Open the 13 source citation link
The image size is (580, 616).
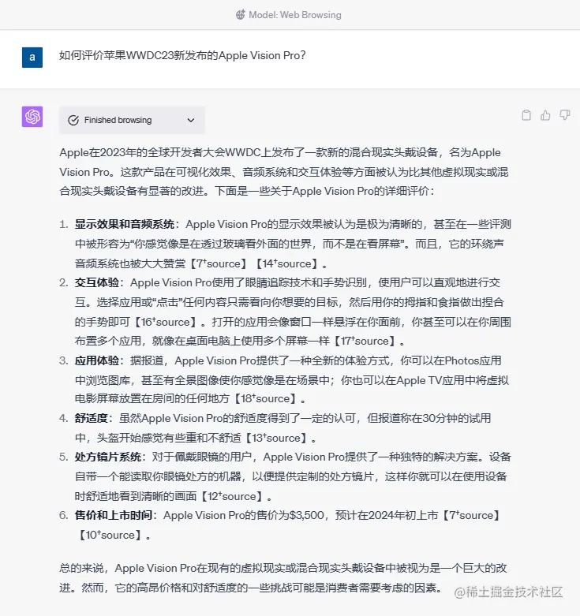pyautogui.click(x=275, y=438)
